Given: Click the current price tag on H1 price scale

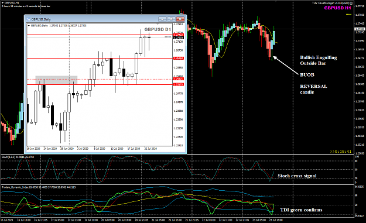Looking at the screenshot, I should click(360, 29).
